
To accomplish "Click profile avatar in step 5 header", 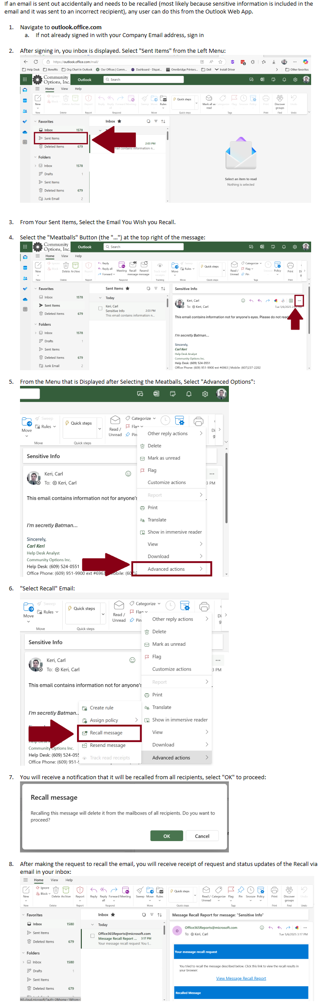I will click(x=221, y=394).
